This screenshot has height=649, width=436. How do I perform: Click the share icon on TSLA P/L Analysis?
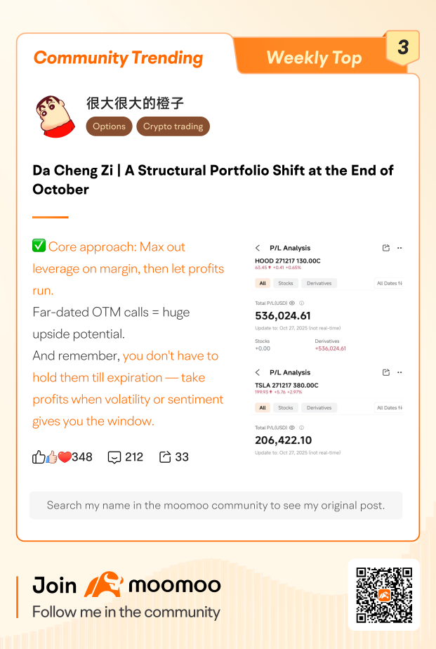pos(385,372)
